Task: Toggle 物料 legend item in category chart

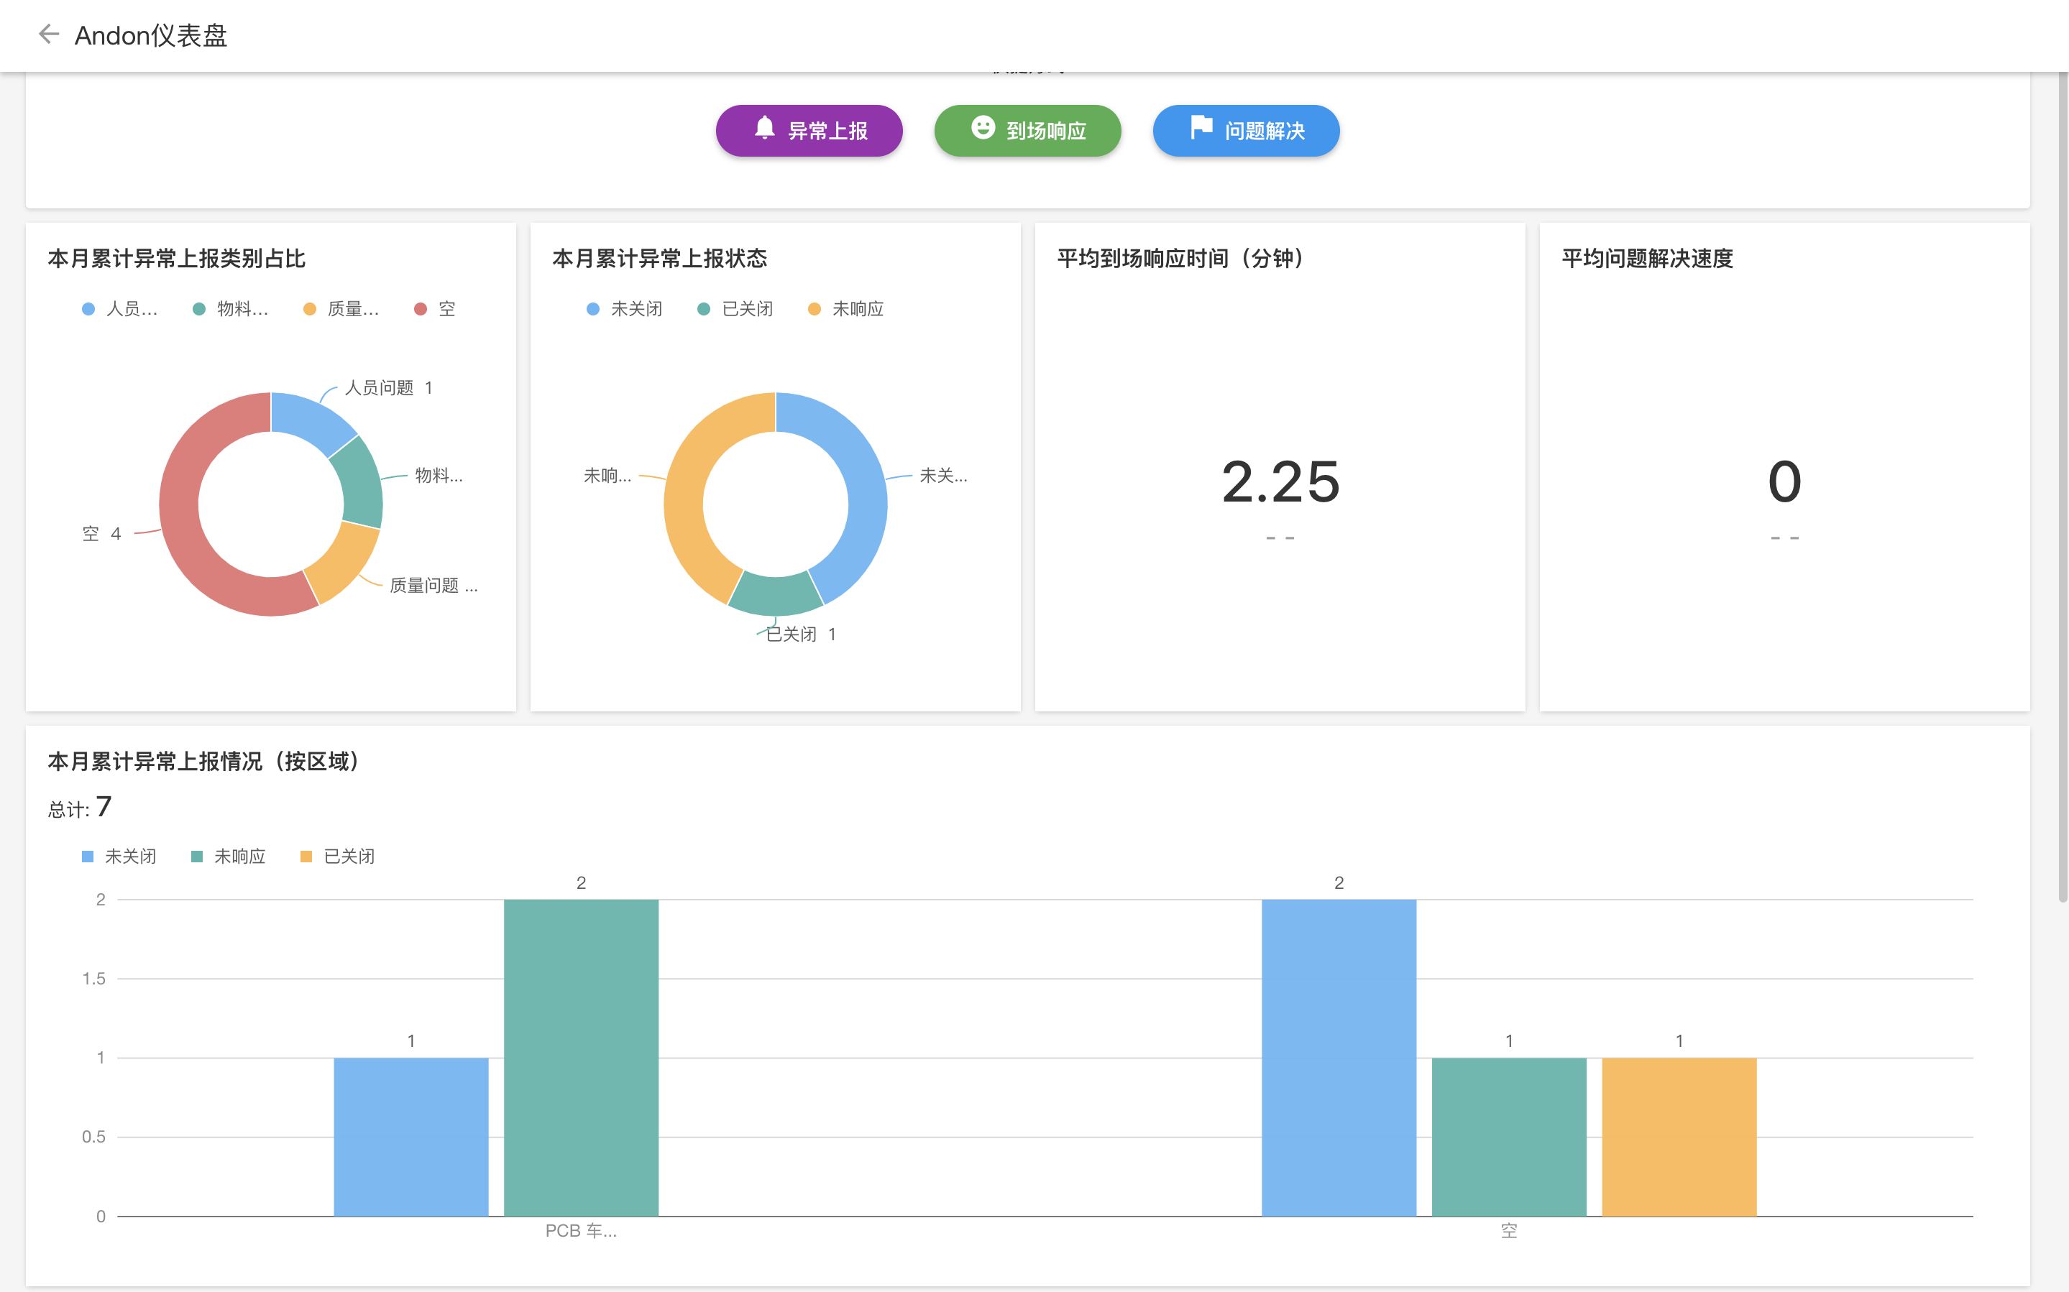Action: coord(231,309)
